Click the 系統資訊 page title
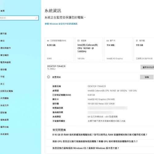This screenshot has width=154, height=154. point(53,11)
